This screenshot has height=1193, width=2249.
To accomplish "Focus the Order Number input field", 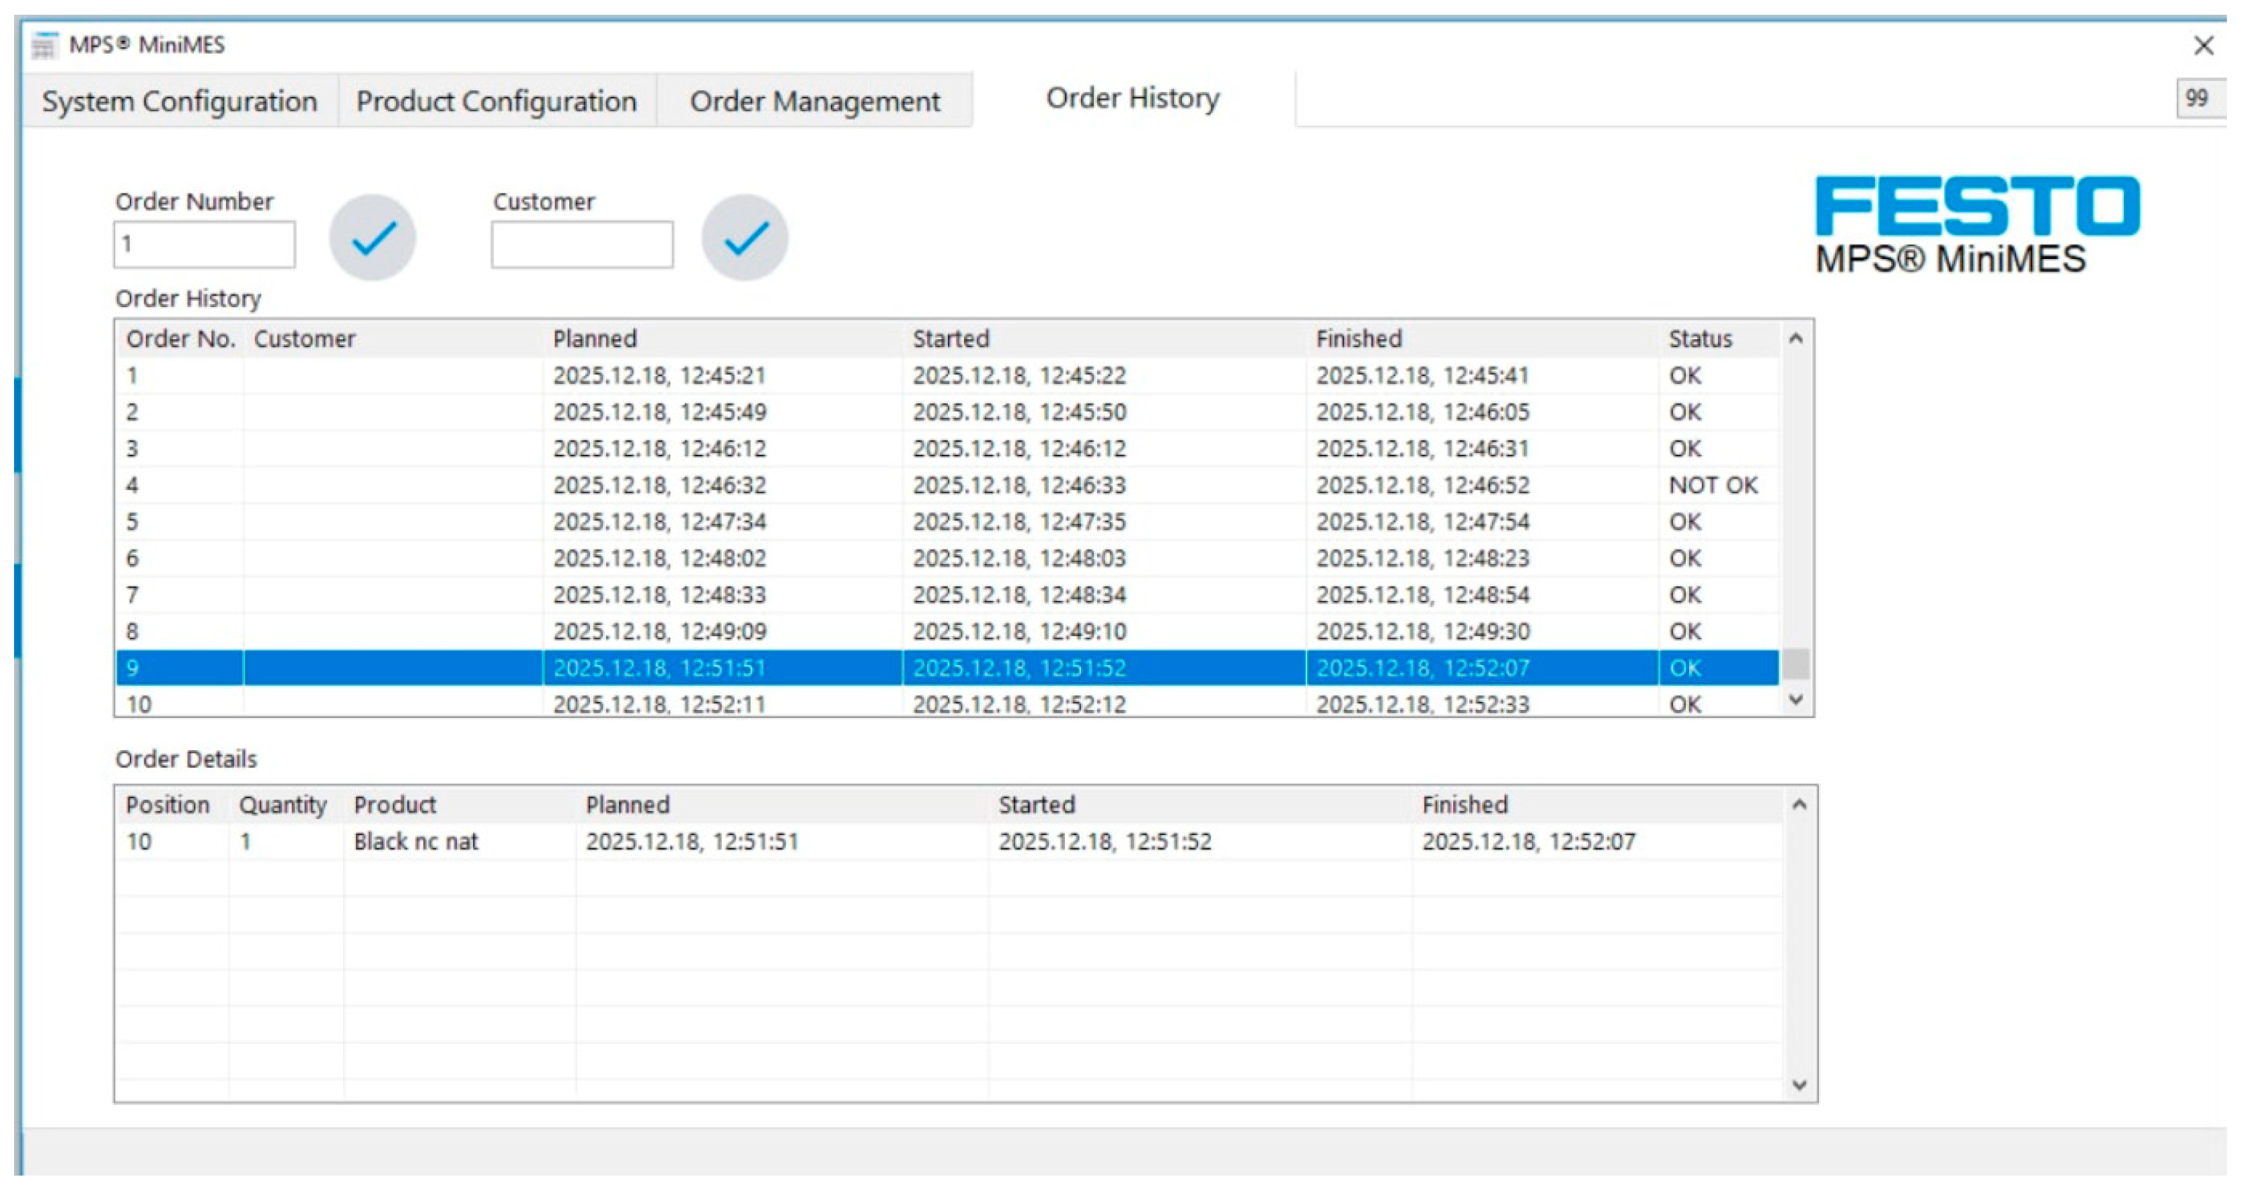I will point(204,244).
